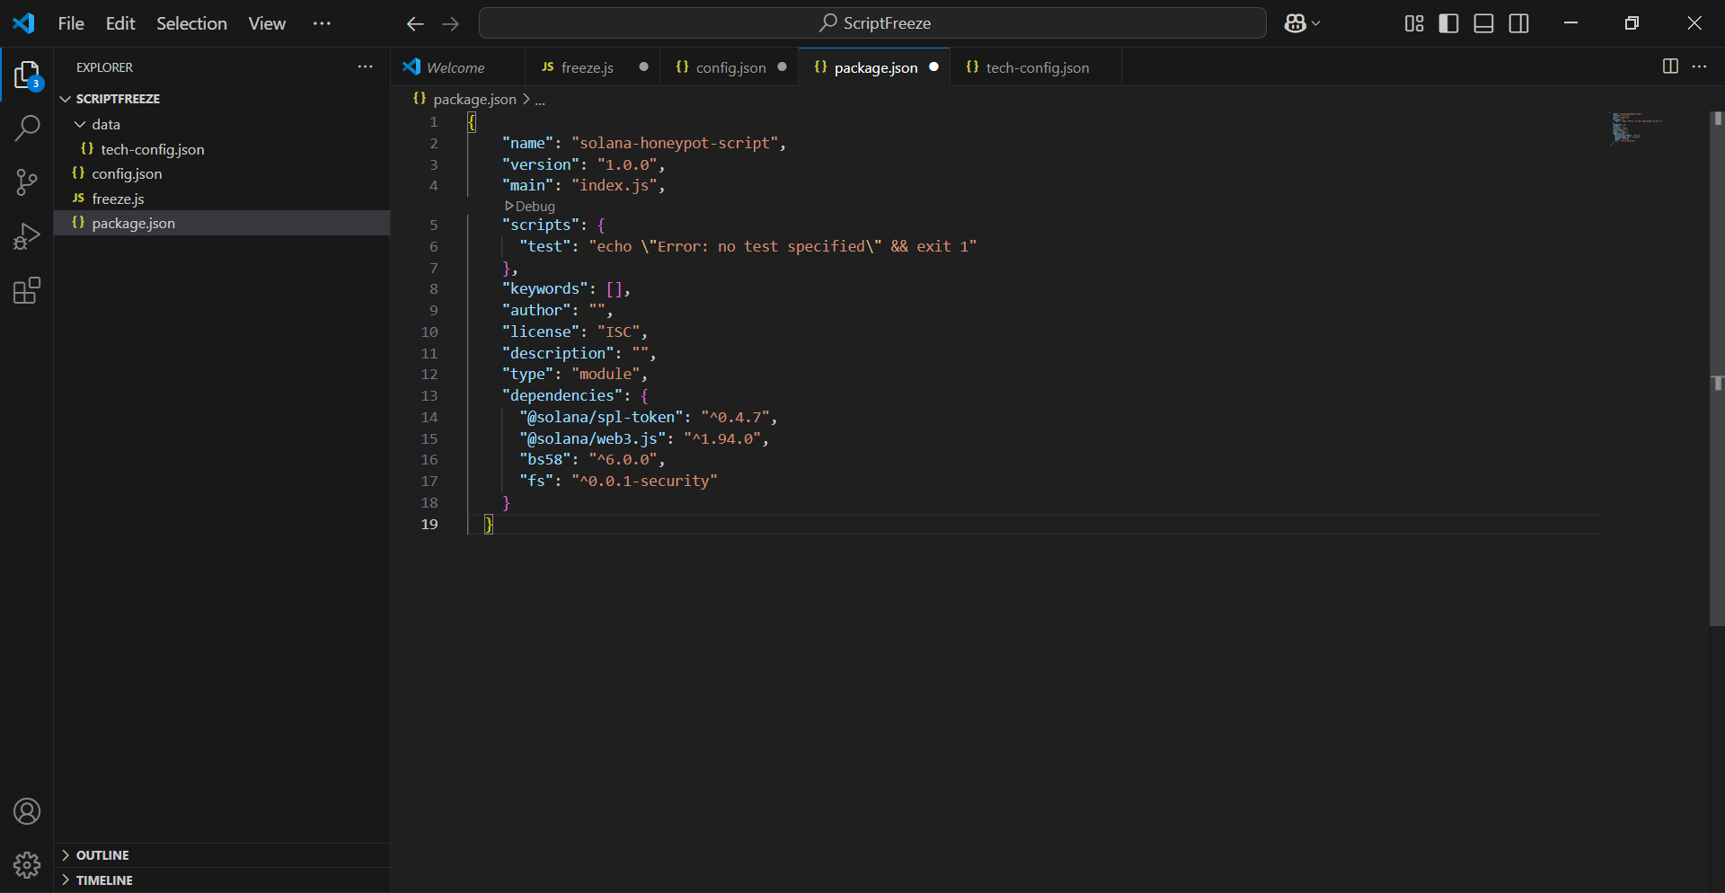
Task: Open the View menu
Action: 267,23
